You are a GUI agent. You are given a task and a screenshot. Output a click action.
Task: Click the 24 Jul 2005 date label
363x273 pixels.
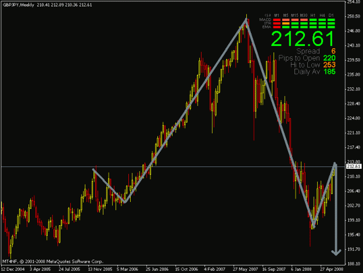pos(69,270)
